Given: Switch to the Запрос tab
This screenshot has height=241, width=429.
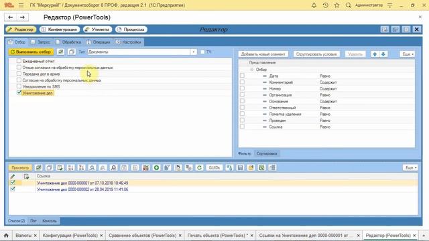Looking at the screenshot, I should point(42,42).
